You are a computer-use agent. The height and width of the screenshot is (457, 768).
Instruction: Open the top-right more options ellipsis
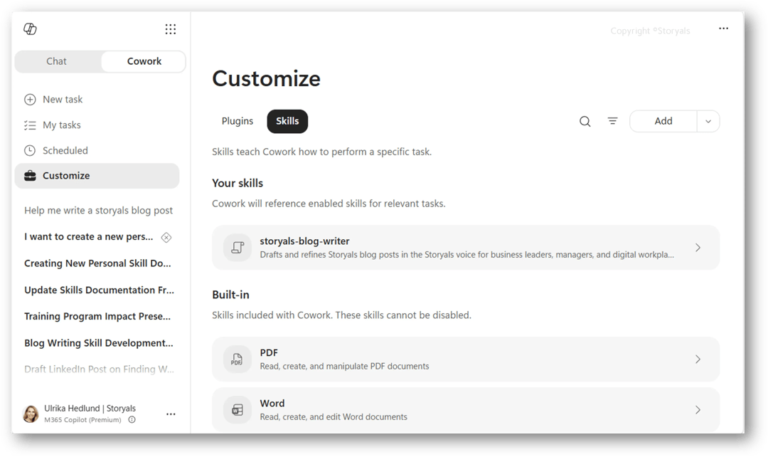coord(723,28)
